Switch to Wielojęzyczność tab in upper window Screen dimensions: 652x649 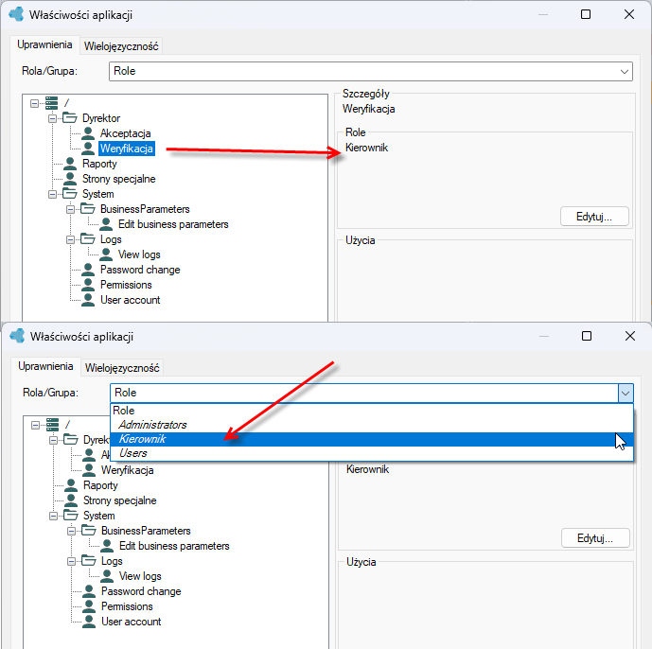[x=121, y=46]
